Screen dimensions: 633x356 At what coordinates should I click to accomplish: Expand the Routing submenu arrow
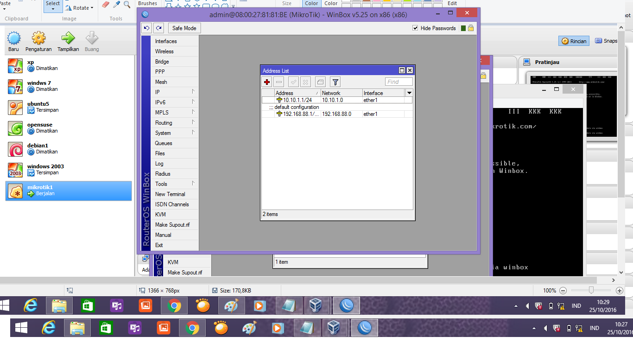click(193, 122)
